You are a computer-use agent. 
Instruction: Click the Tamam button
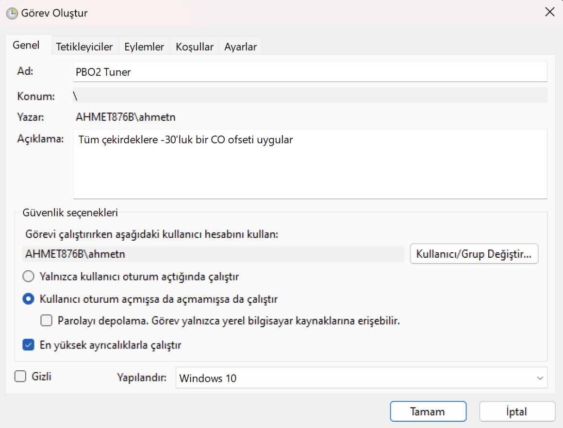tap(428, 412)
